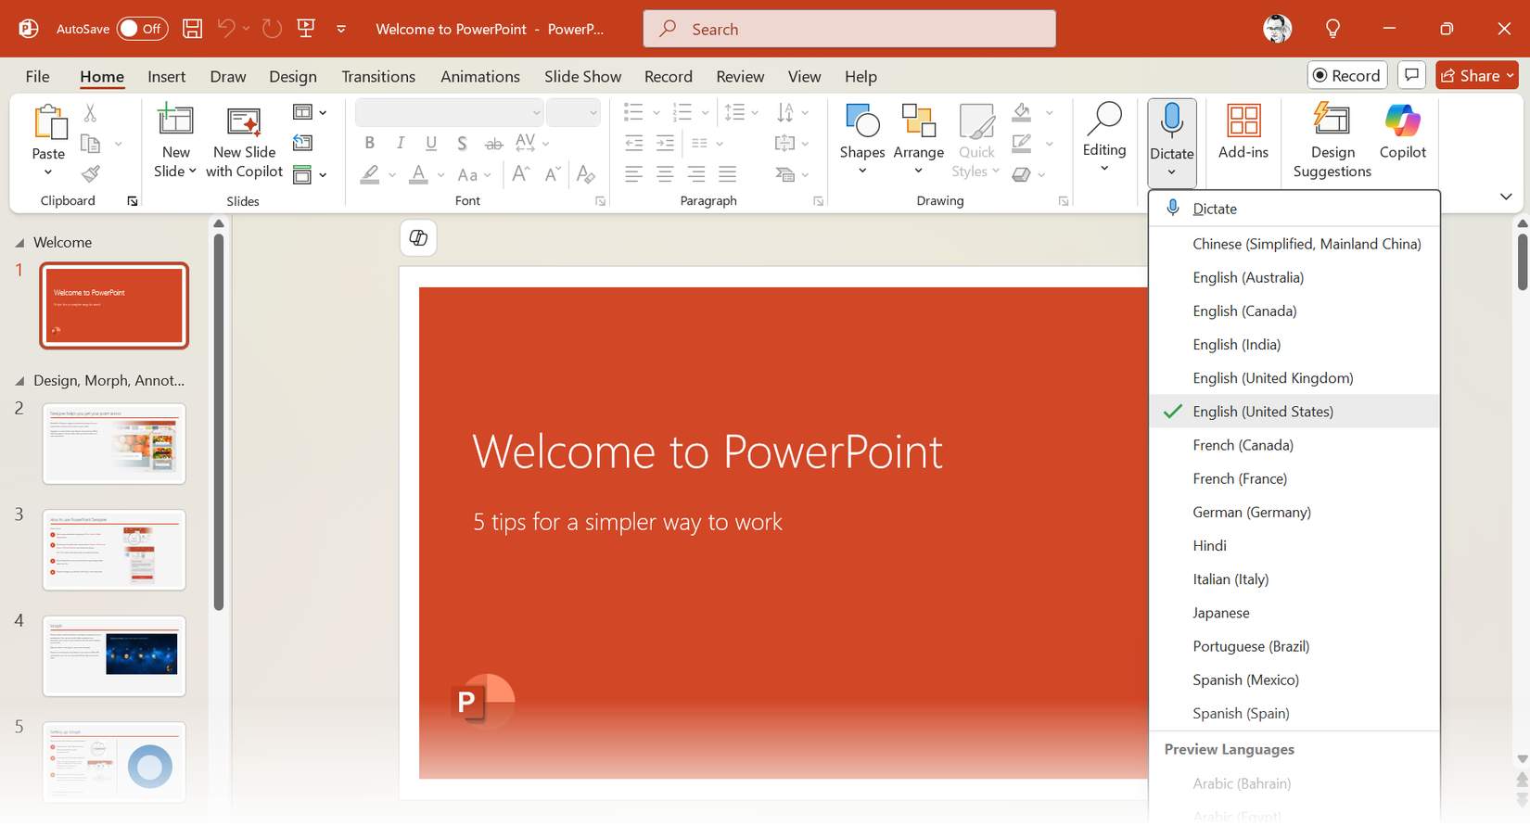Toggle Bold formatting
The width and height of the screenshot is (1530, 826).
(370, 143)
